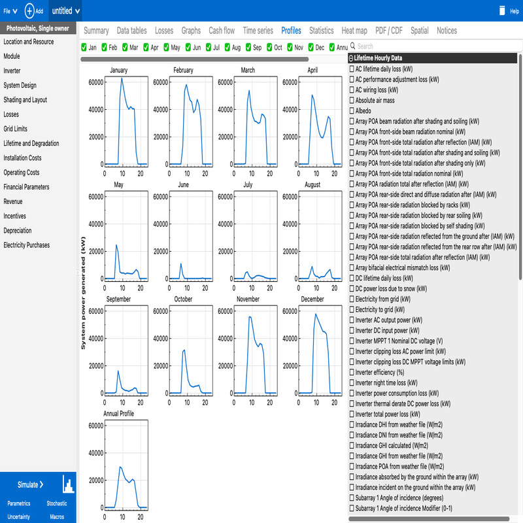The image size is (523, 523).
Task: Click the January profile chart
Action: click(x=126, y=122)
